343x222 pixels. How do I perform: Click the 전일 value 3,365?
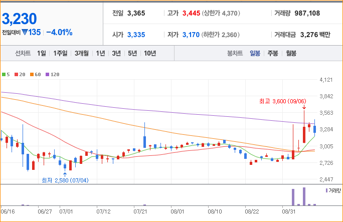[x=136, y=14]
